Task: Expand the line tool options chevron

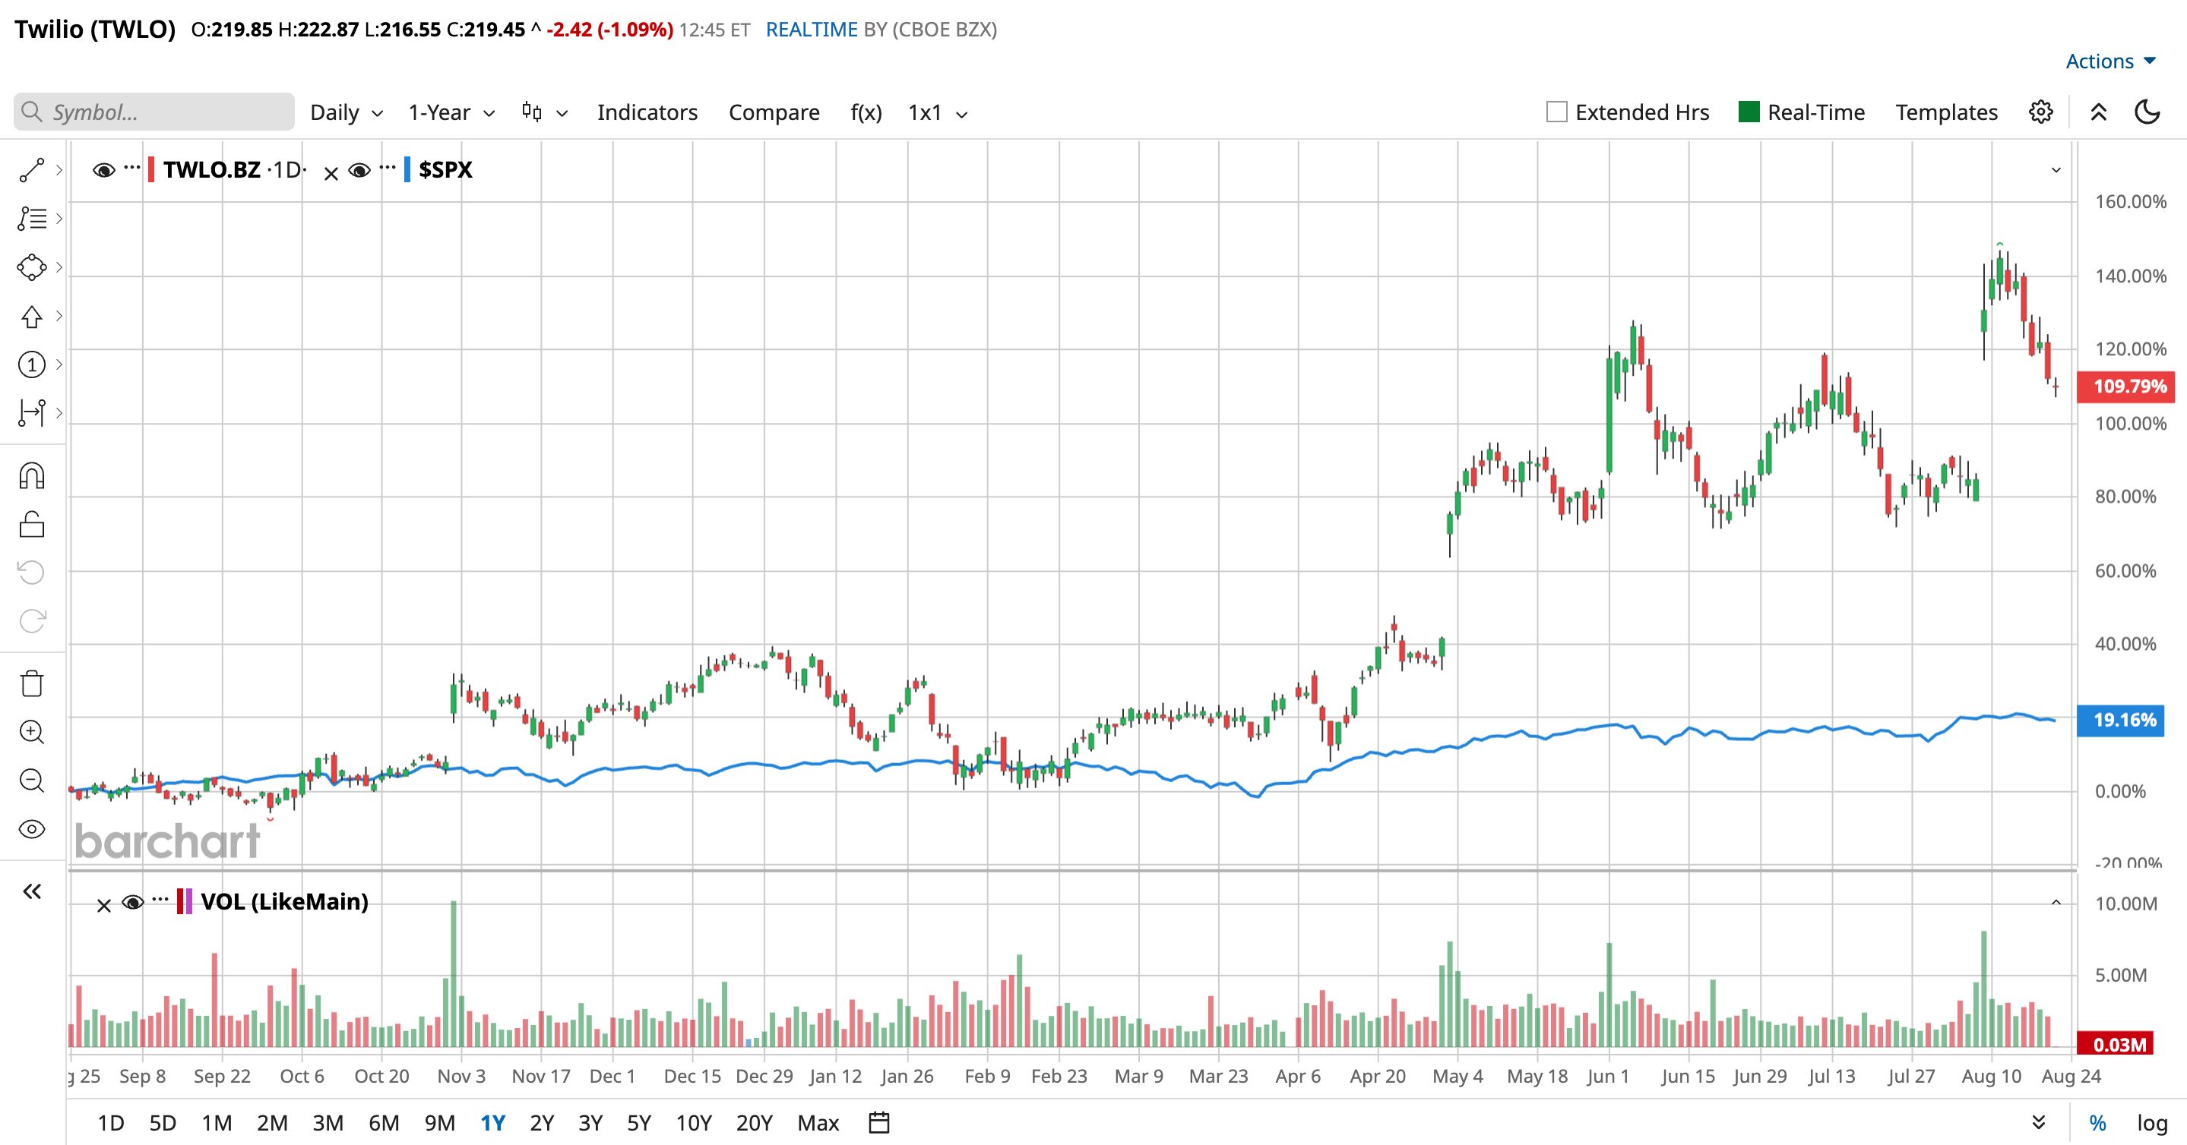Action: point(59,171)
